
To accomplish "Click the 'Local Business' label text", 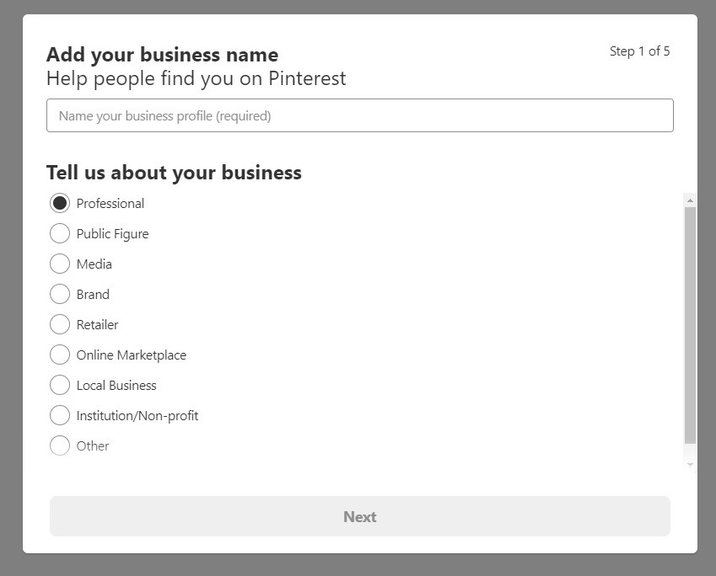I will pyautogui.click(x=116, y=385).
